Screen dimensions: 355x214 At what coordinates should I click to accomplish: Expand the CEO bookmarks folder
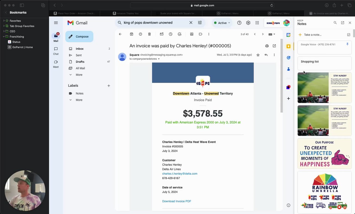[4, 31]
